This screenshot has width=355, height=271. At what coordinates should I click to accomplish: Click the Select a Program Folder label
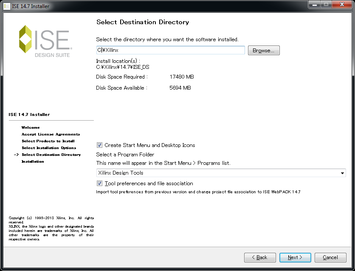(125, 155)
